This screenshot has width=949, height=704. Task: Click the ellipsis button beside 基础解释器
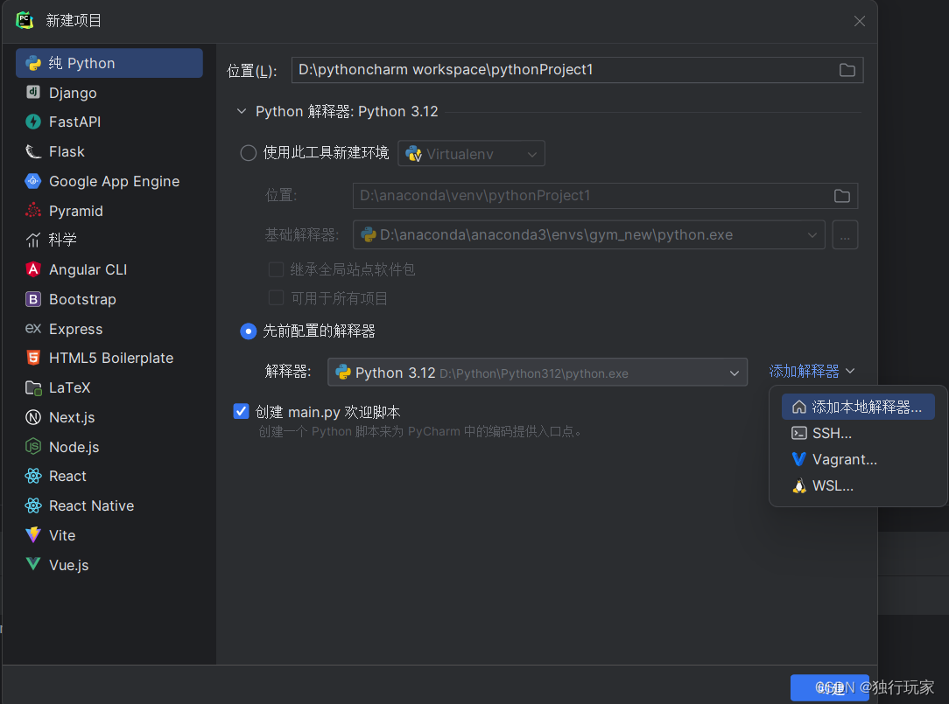845,234
